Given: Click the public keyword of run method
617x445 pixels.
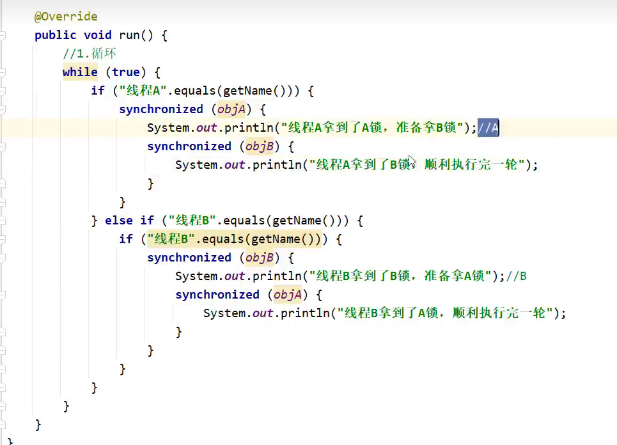Looking at the screenshot, I should (x=56, y=35).
